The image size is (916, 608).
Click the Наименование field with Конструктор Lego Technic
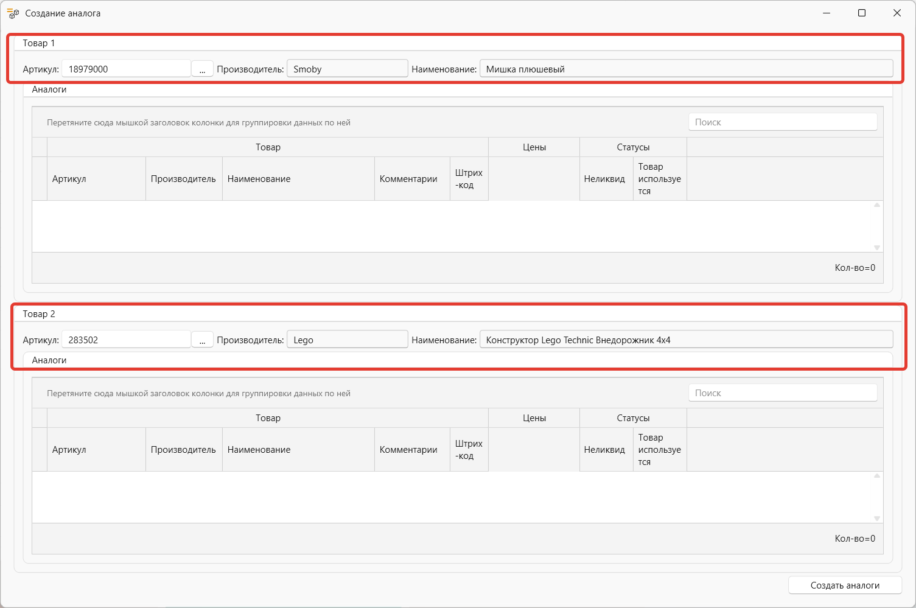point(686,340)
